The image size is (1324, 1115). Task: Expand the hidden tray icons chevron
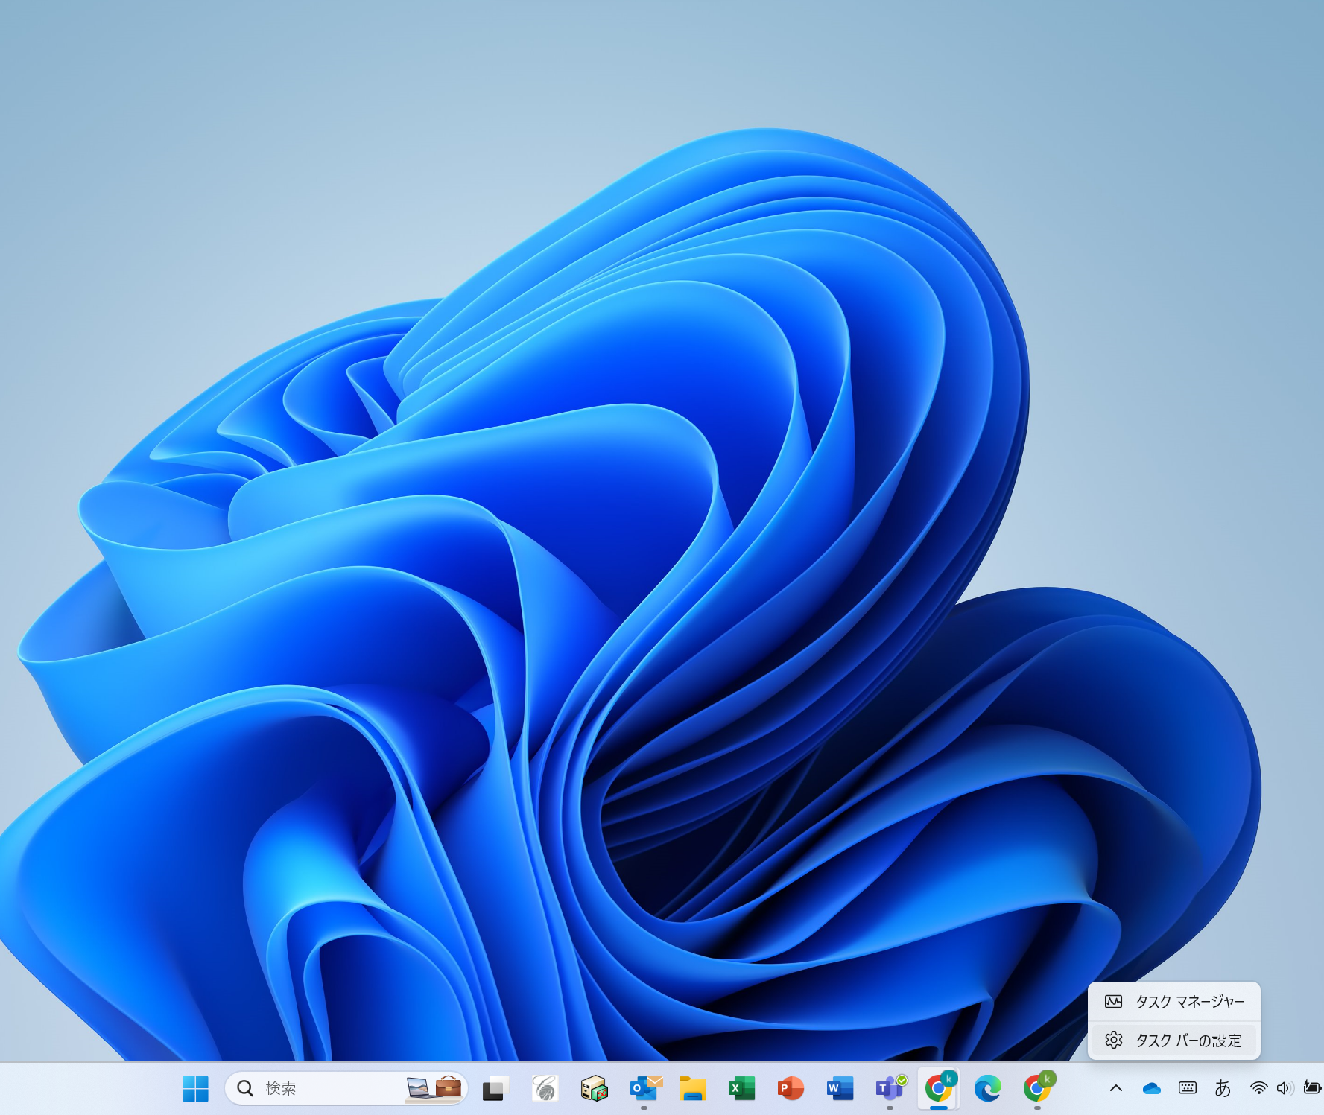[x=1115, y=1088]
